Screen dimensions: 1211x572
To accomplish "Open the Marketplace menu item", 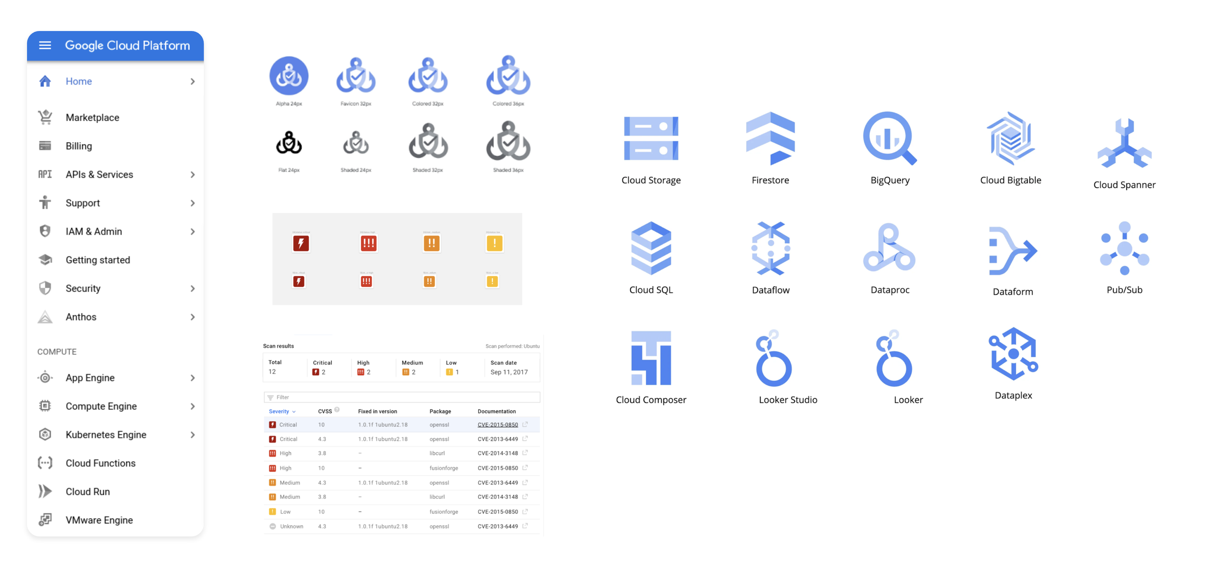I will click(x=92, y=118).
